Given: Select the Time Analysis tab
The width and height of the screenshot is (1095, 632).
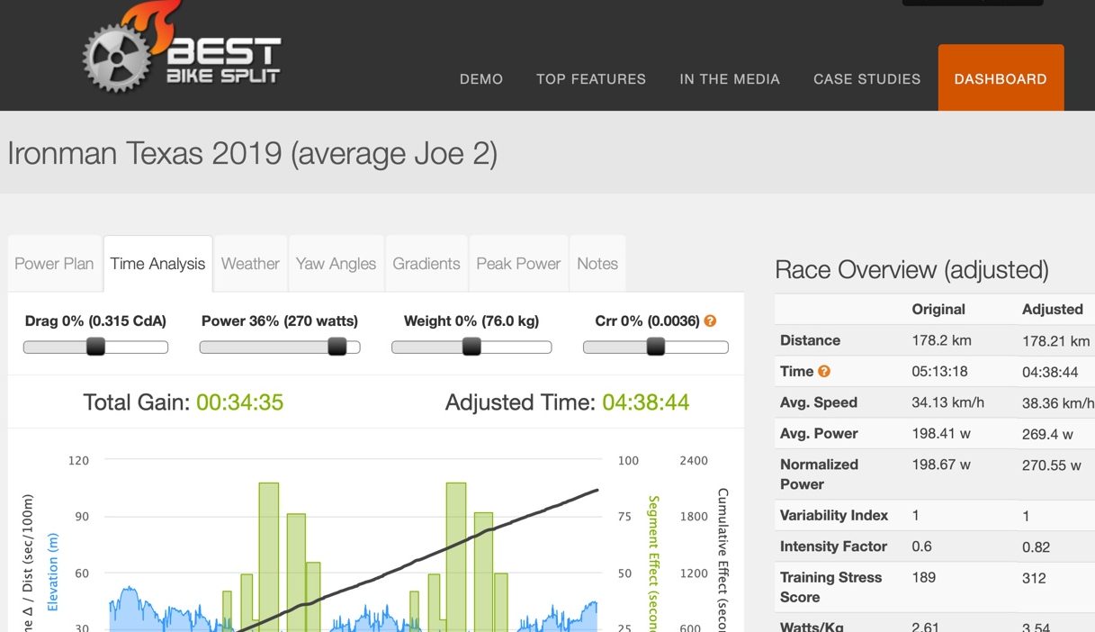Looking at the screenshot, I should click(x=157, y=264).
